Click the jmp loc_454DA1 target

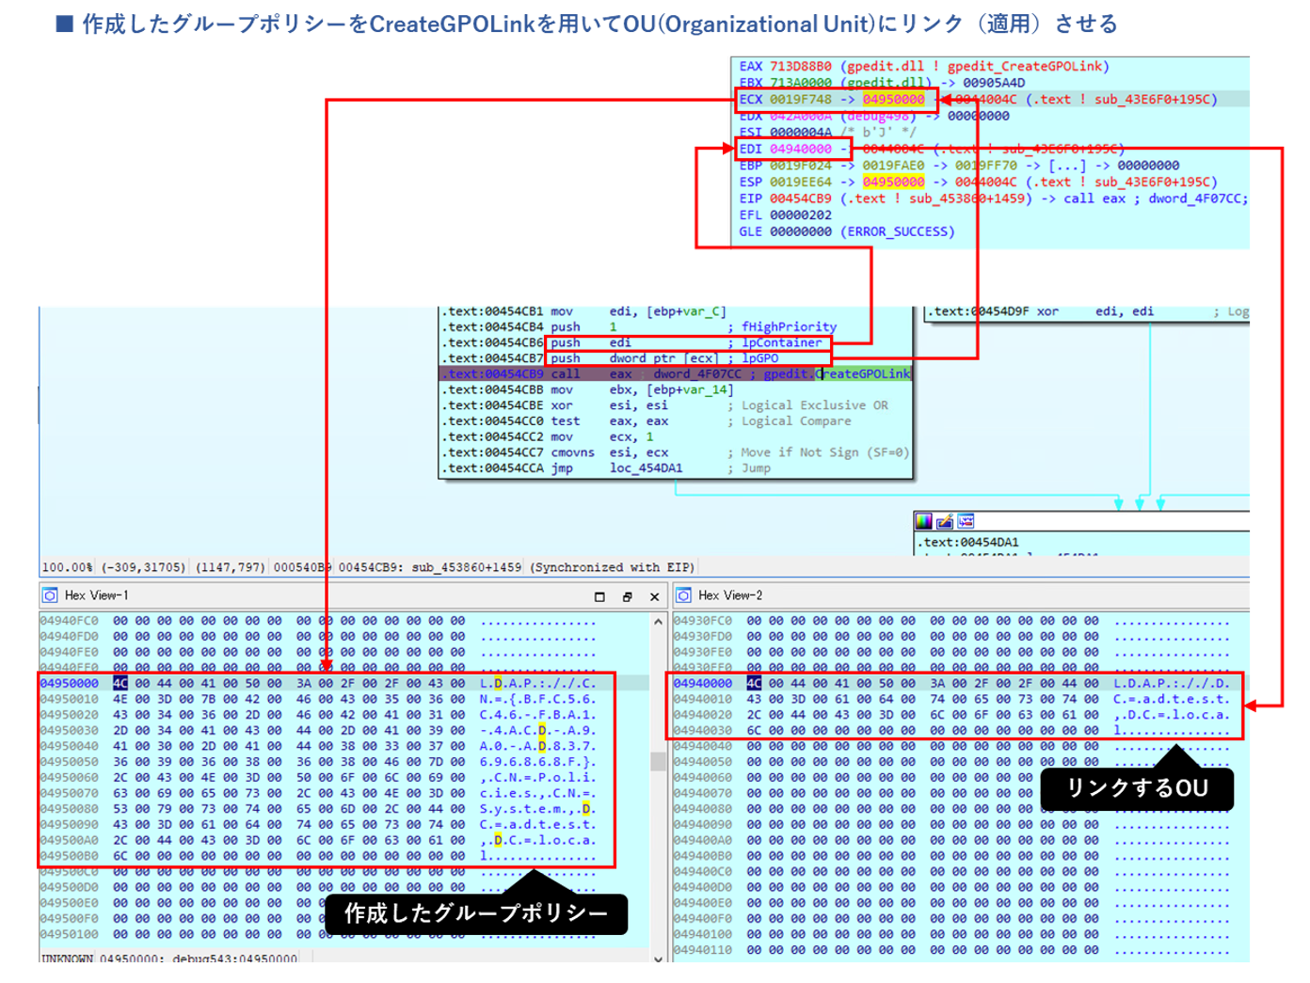coord(646,468)
